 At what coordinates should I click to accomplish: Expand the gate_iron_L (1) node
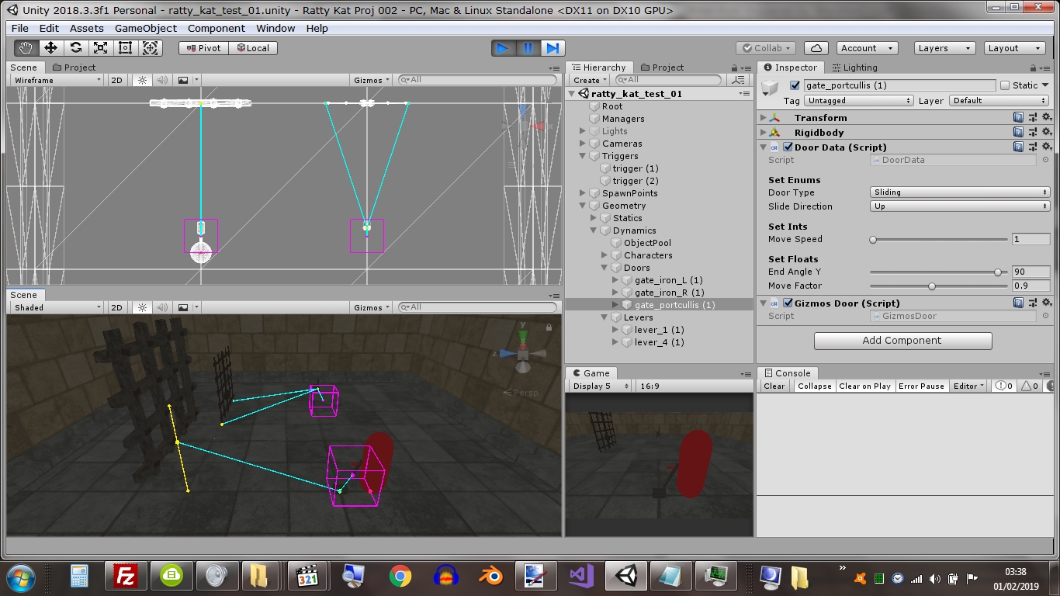(615, 280)
